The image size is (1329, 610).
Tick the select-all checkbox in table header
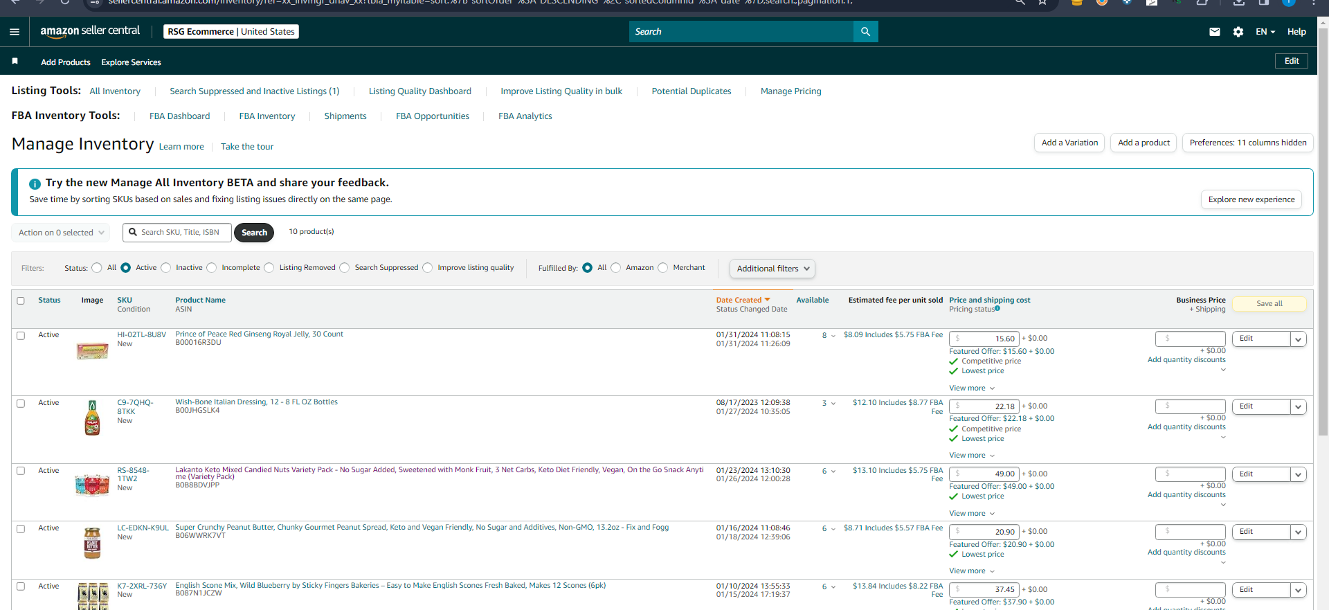21,300
